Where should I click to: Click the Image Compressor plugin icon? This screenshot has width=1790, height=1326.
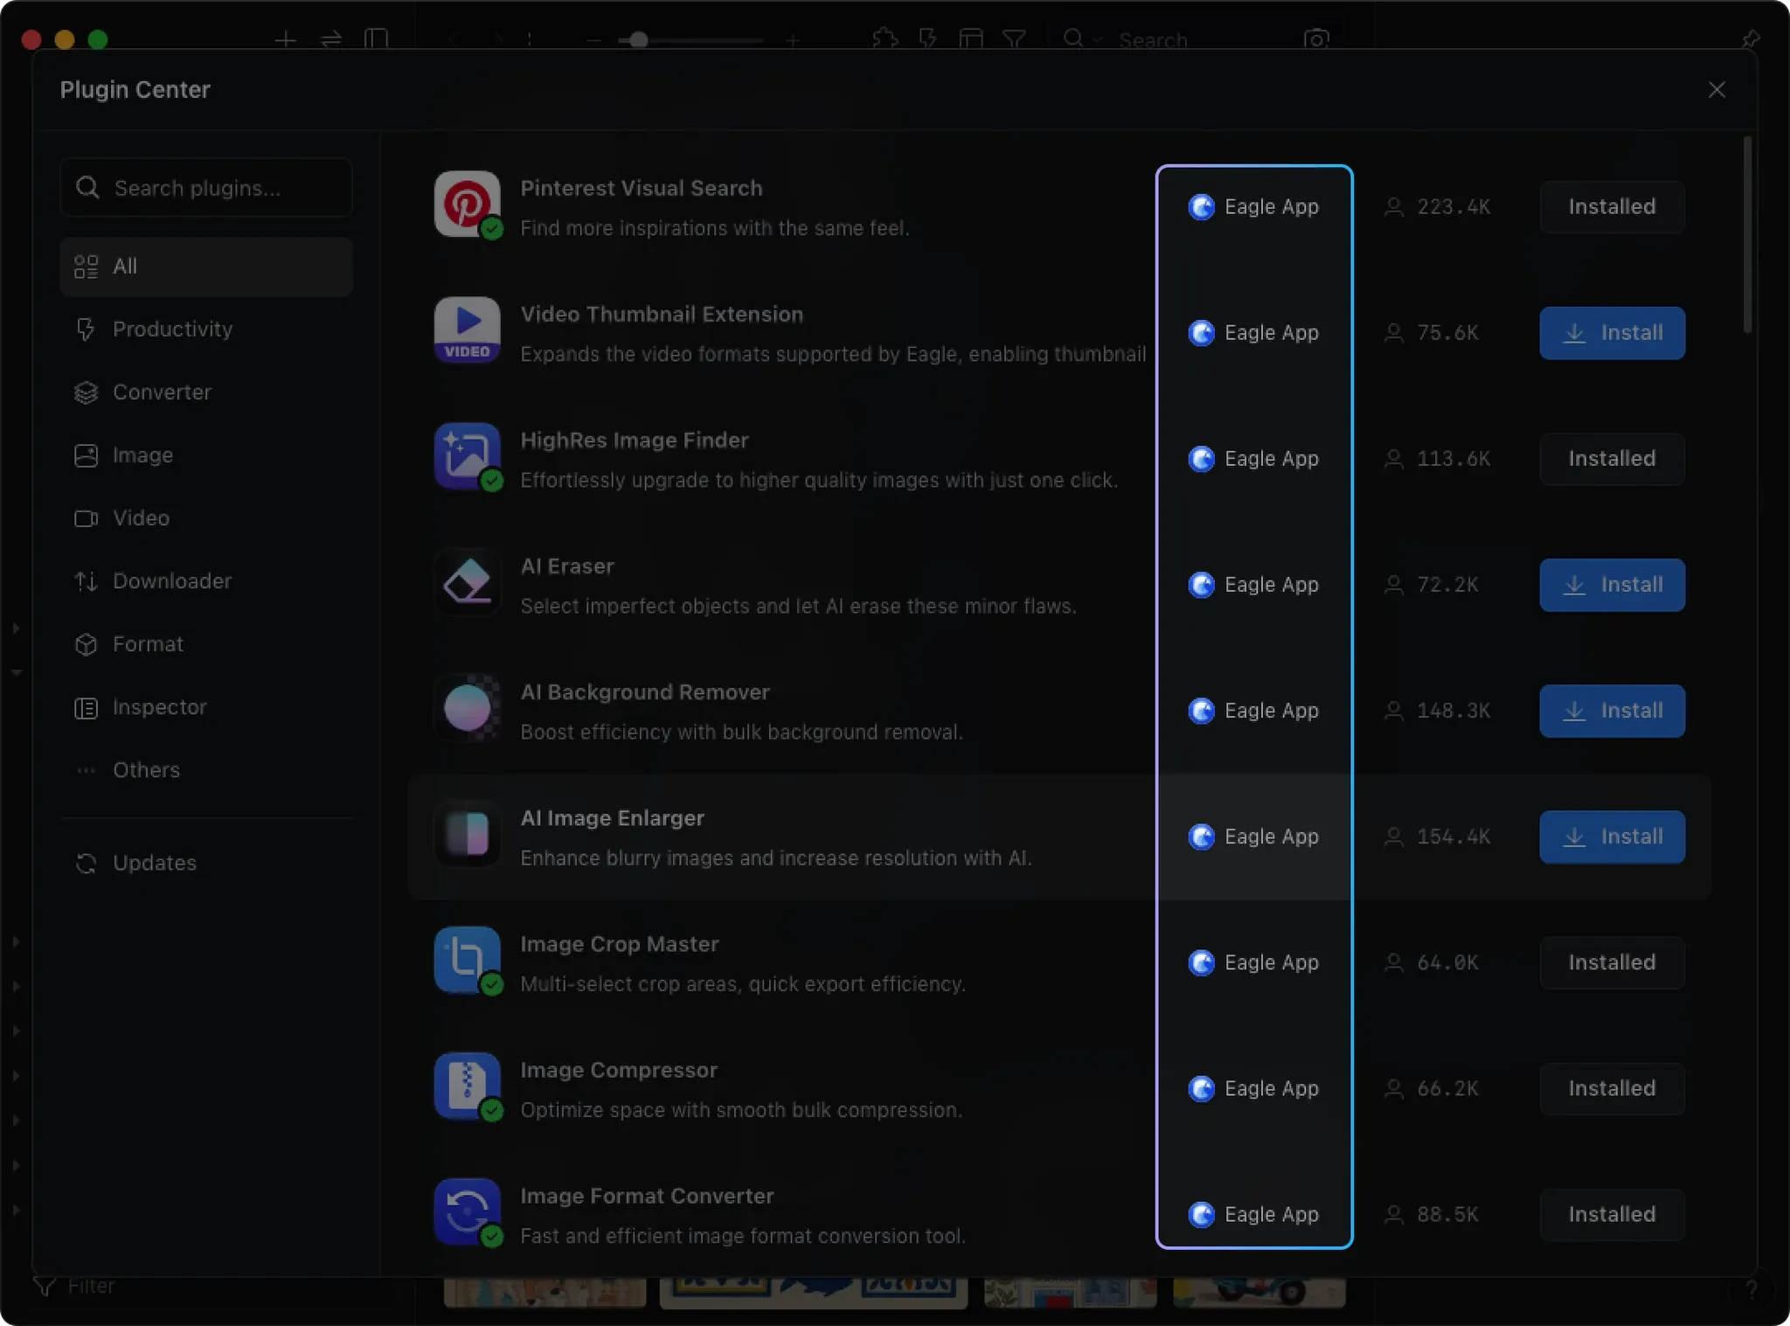coord(467,1086)
